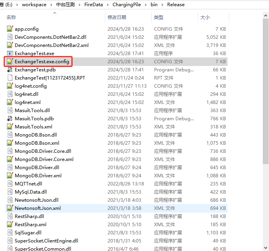Sort files by 名称 column header
Viewport: 269px width, 251px height.
tap(12, 17)
